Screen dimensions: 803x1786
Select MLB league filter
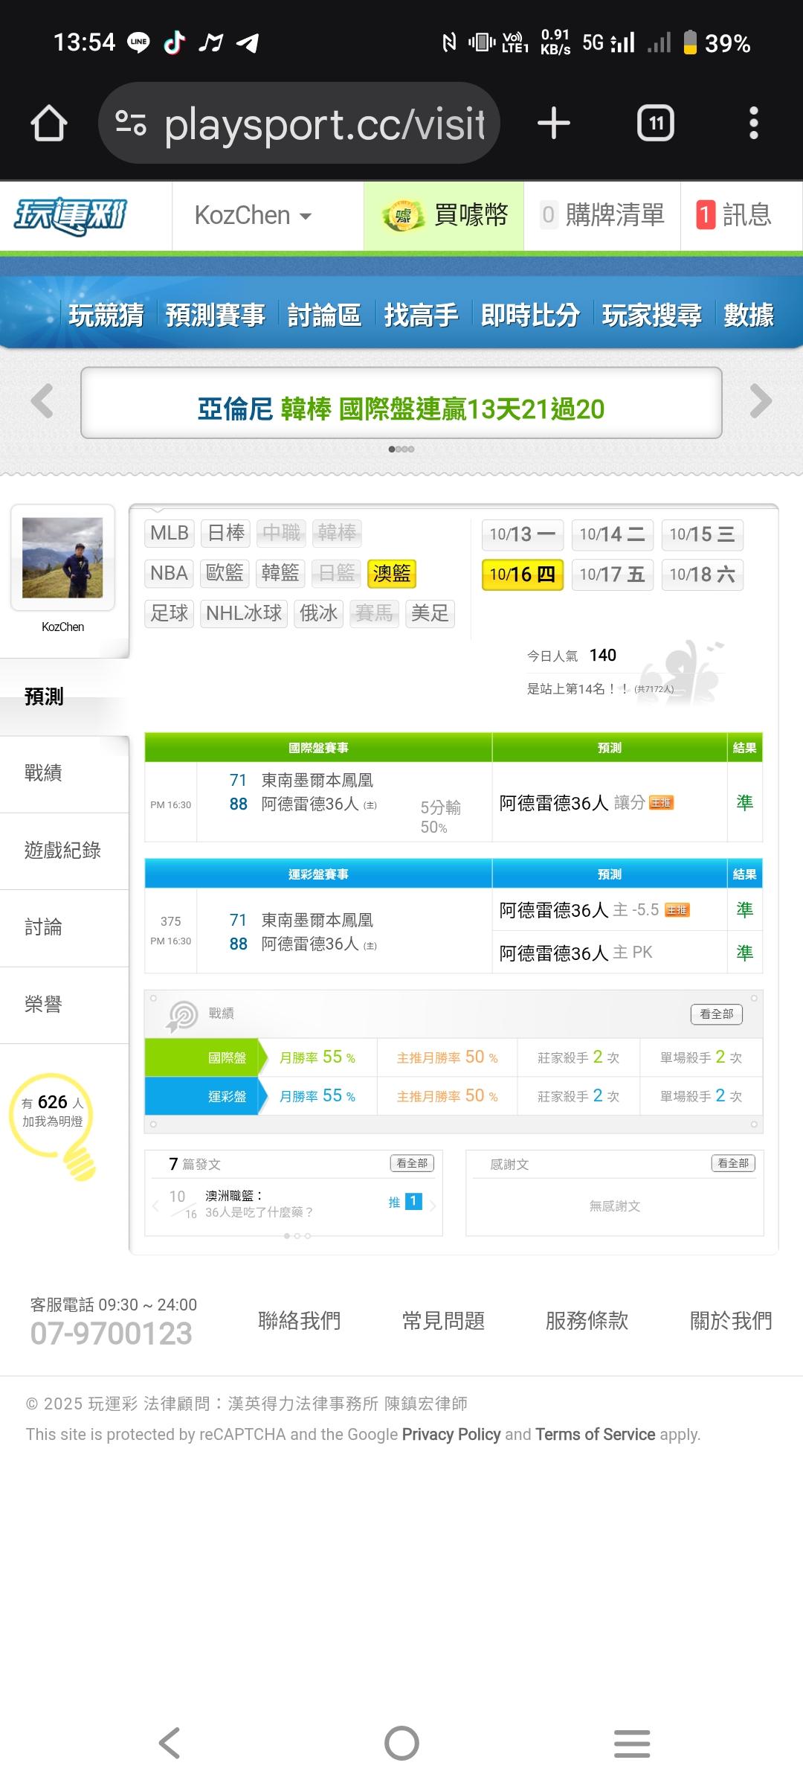coord(170,533)
